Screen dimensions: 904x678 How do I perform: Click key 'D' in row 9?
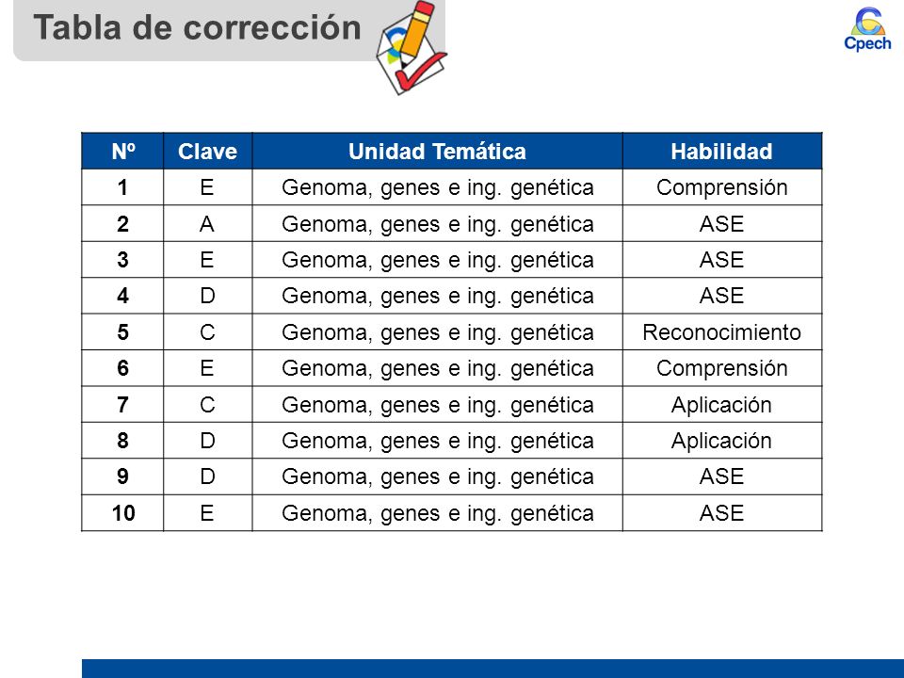(207, 476)
